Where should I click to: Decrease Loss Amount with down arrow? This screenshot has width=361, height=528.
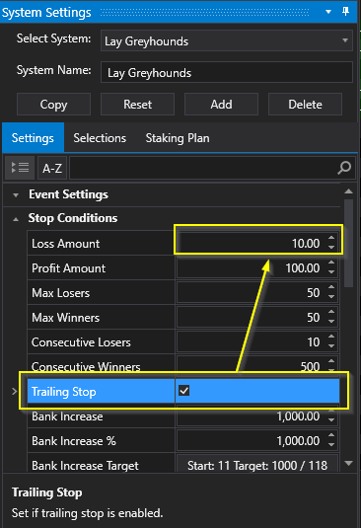(331, 247)
